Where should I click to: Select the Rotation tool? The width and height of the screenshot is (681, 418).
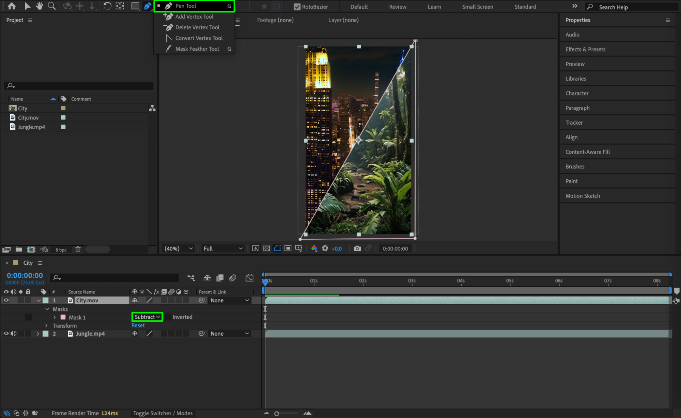tap(107, 6)
